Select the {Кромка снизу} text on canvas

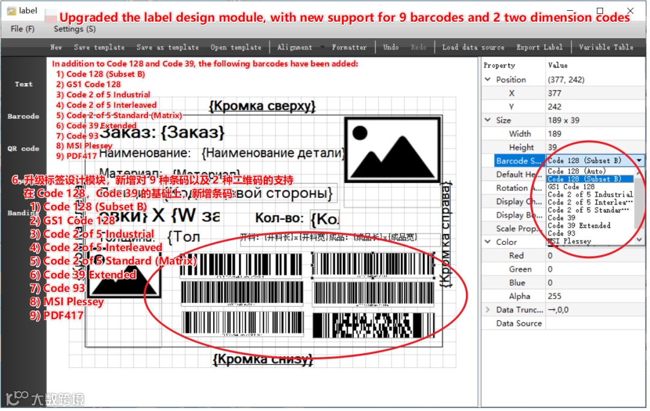click(x=263, y=359)
